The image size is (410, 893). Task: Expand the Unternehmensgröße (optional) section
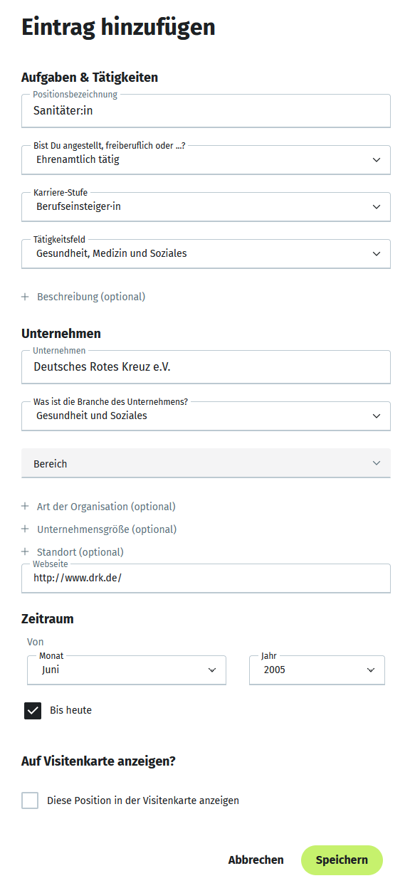tap(100, 529)
